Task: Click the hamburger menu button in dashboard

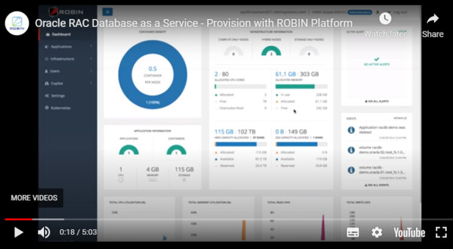Action: point(108,12)
